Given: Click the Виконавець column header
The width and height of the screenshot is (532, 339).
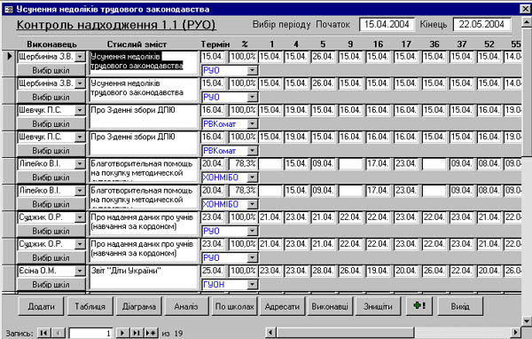Looking at the screenshot, I should (x=51, y=44).
